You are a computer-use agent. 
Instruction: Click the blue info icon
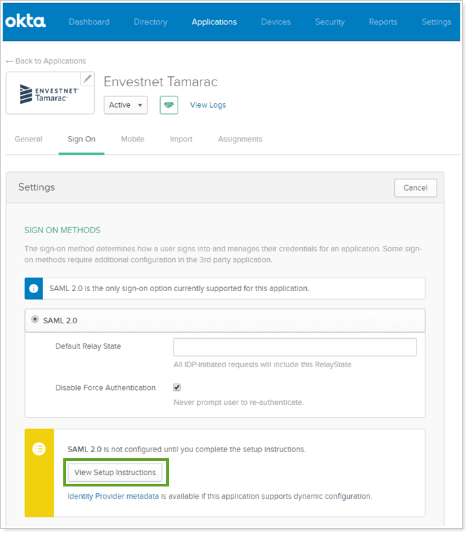(x=34, y=288)
